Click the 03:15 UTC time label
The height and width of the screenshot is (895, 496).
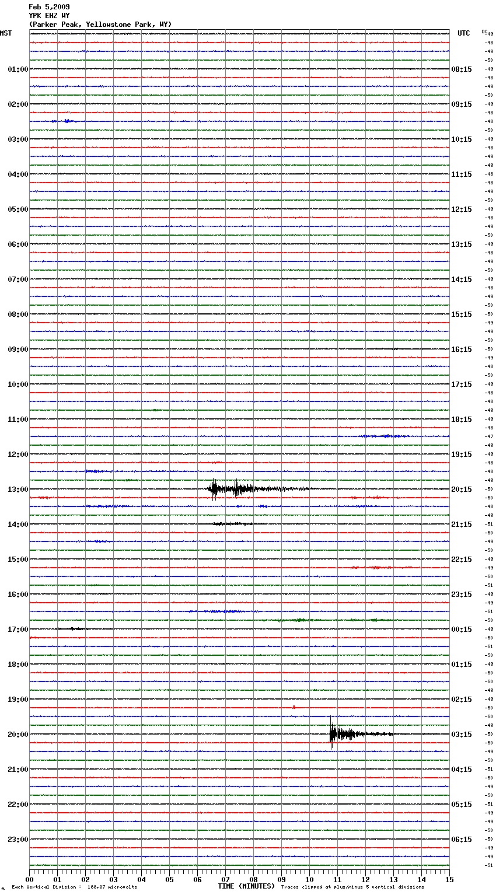click(462, 735)
